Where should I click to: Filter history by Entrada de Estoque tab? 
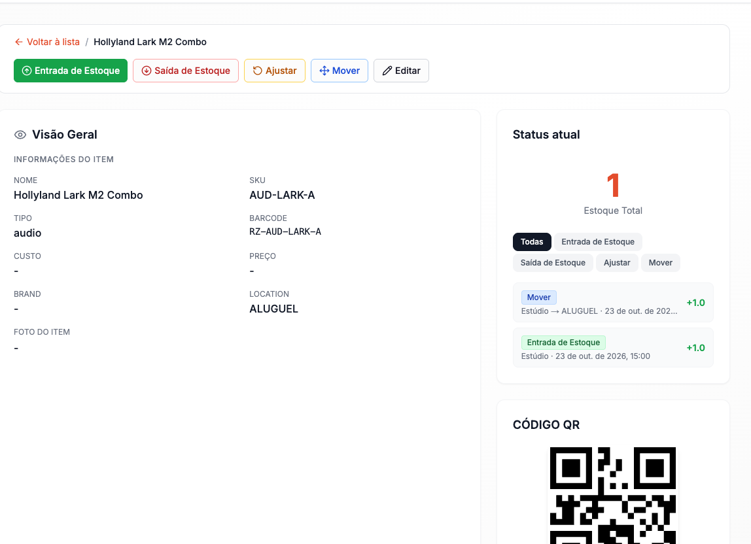click(x=598, y=242)
